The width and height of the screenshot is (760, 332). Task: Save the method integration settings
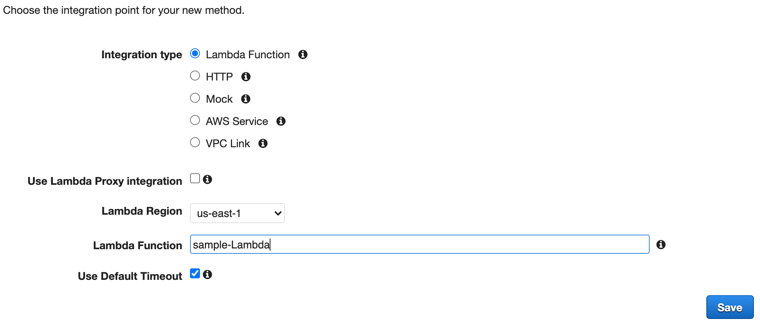[x=729, y=307]
